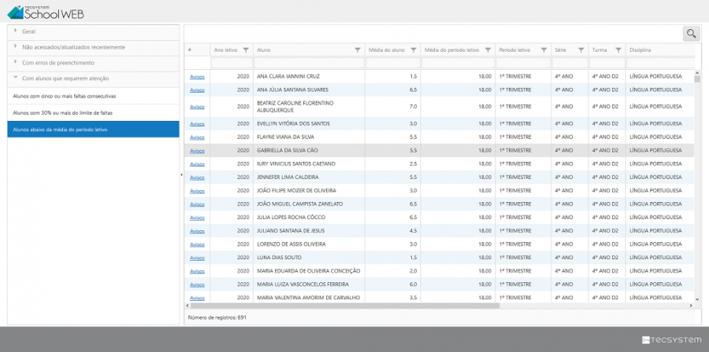Open filter icon on Ano letivo column
The image size is (709, 352).
coord(246,49)
